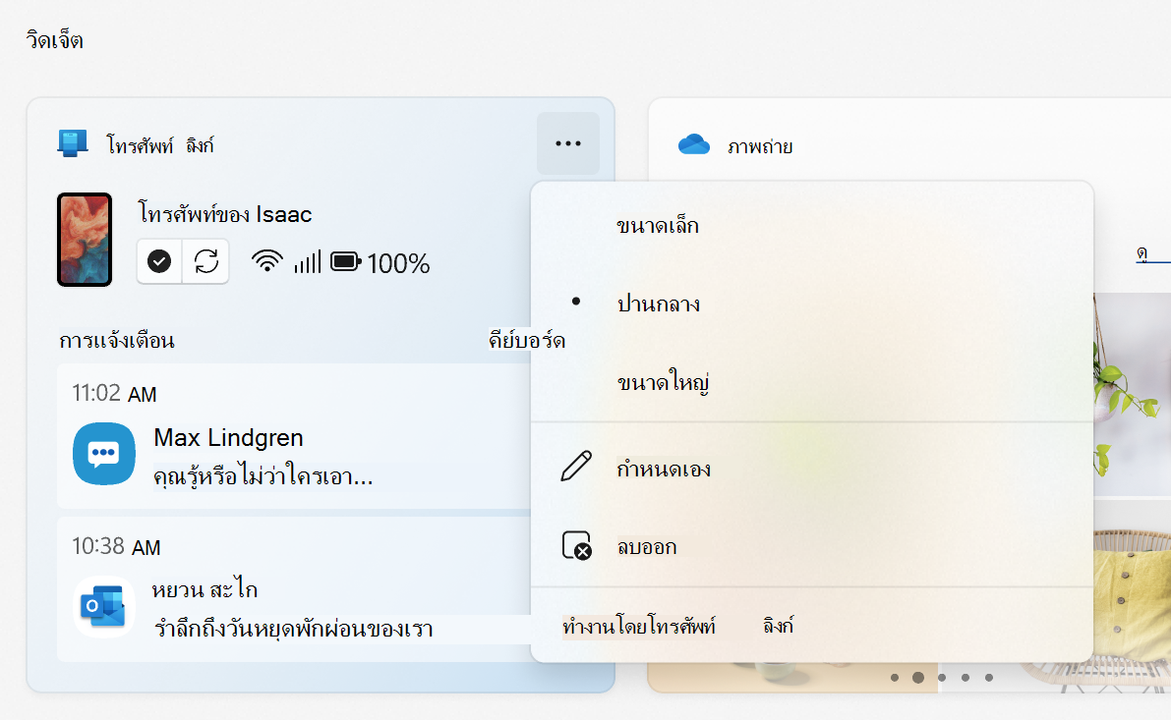Click the yellow pillow chair photo
The image size is (1171, 720).
tap(1133, 597)
